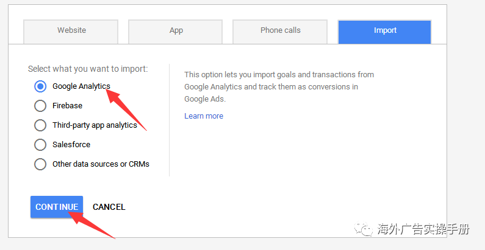The width and height of the screenshot is (485, 250).
Task: Click the Chinese watermark text
Action: click(x=423, y=230)
